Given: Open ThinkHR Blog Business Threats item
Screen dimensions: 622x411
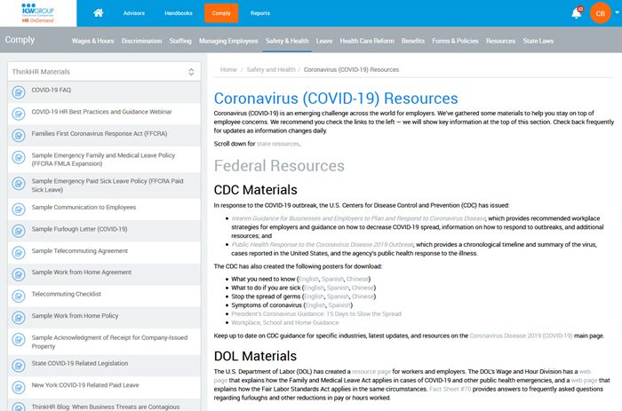Looking at the screenshot, I should (104, 405).
